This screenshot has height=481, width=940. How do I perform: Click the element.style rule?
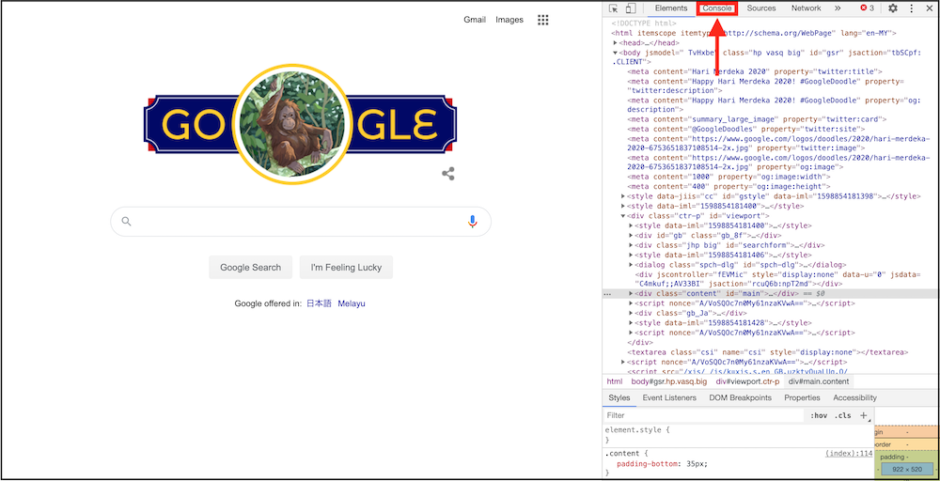click(x=637, y=429)
